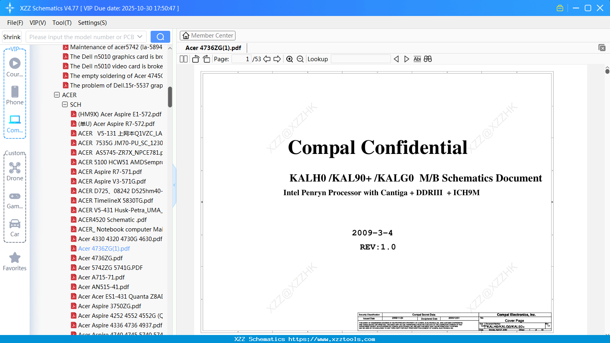The width and height of the screenshot is (610, 343).
Task: Open The Dell n5010 video card file
Action: (x=113, y=66)
